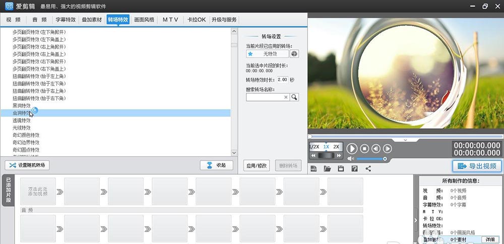This screenshot has height=244, width=504.
Task: Switch to the 字幕特效 tab
Action: (66, 20)
